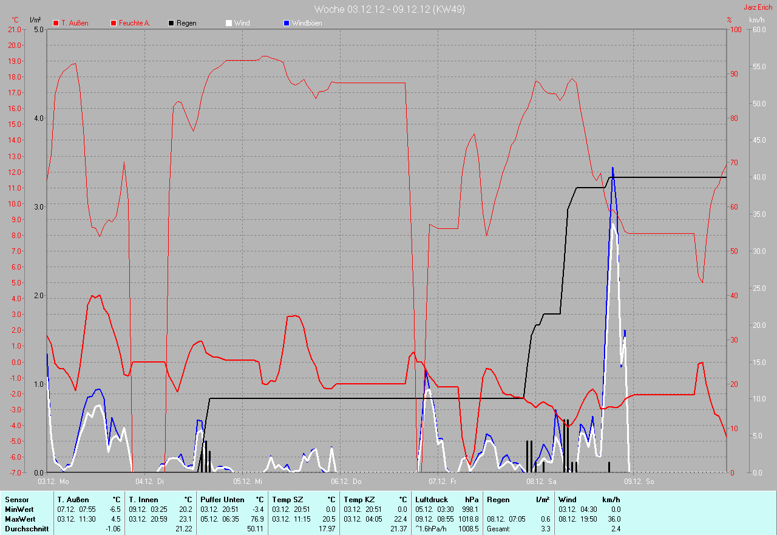Click the T. Außen minimum value '-6.5'

pyautogui.click(x=114, y=509)
